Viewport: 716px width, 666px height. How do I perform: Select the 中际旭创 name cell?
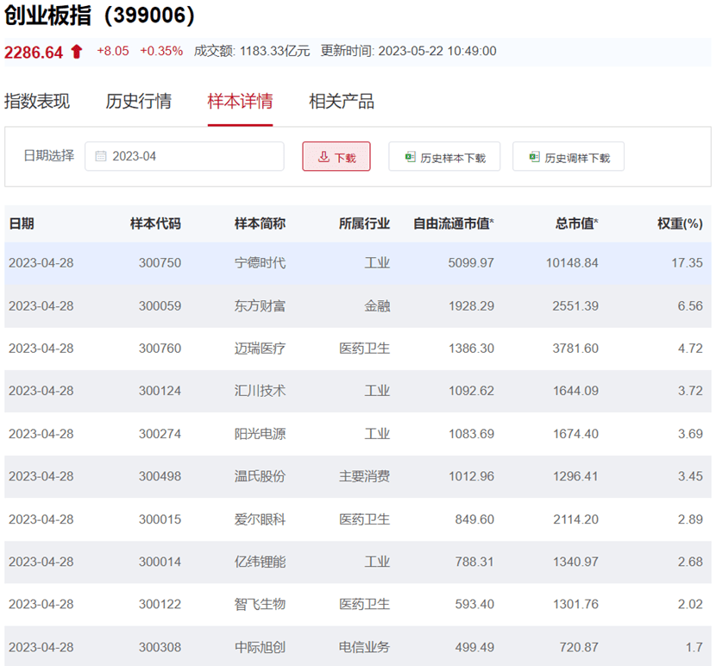coord(260,647)
